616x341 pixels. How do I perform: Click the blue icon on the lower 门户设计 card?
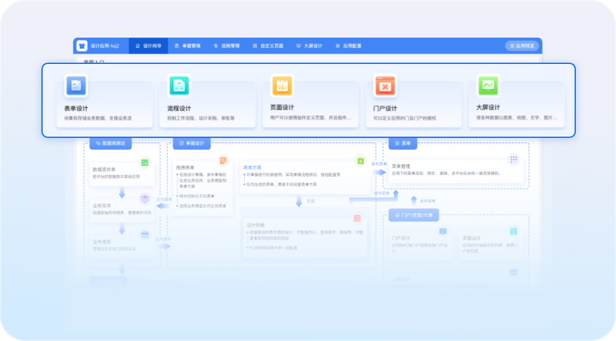point(443,231)
